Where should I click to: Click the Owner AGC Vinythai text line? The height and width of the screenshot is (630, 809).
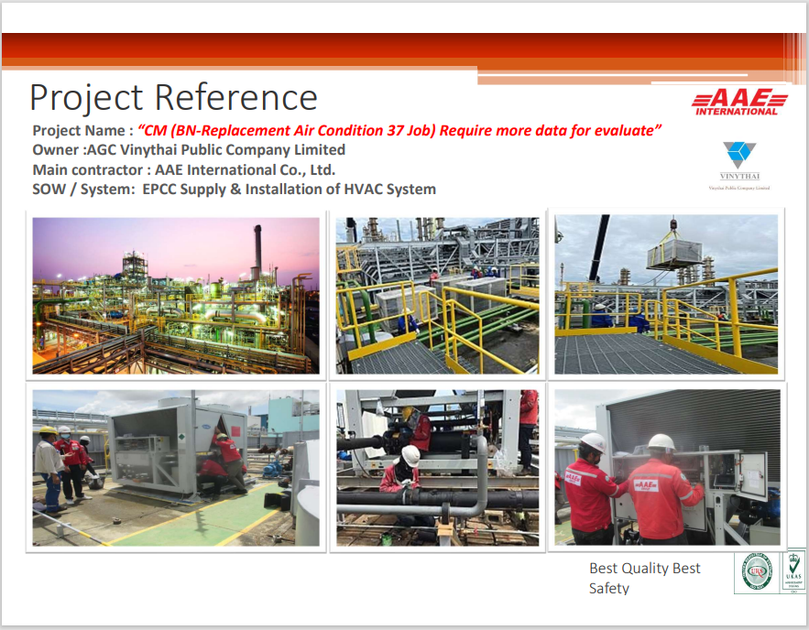click(x=189, y=149)
